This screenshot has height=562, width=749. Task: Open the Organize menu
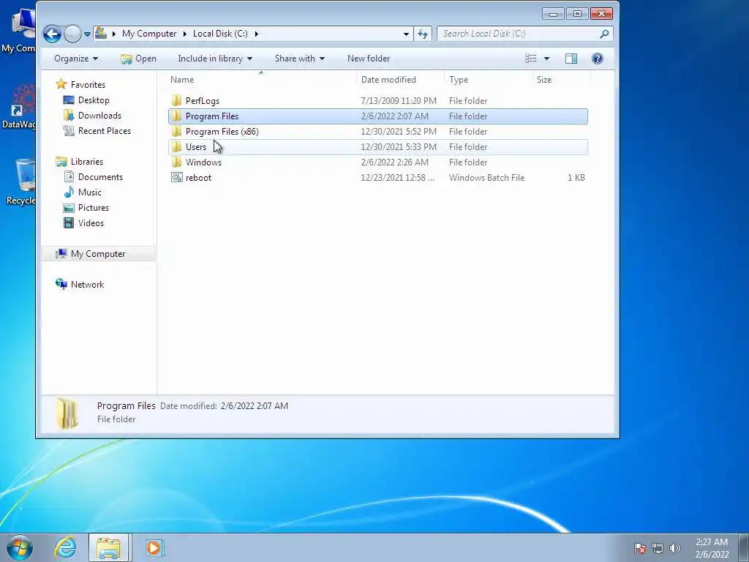coord(76,59)
